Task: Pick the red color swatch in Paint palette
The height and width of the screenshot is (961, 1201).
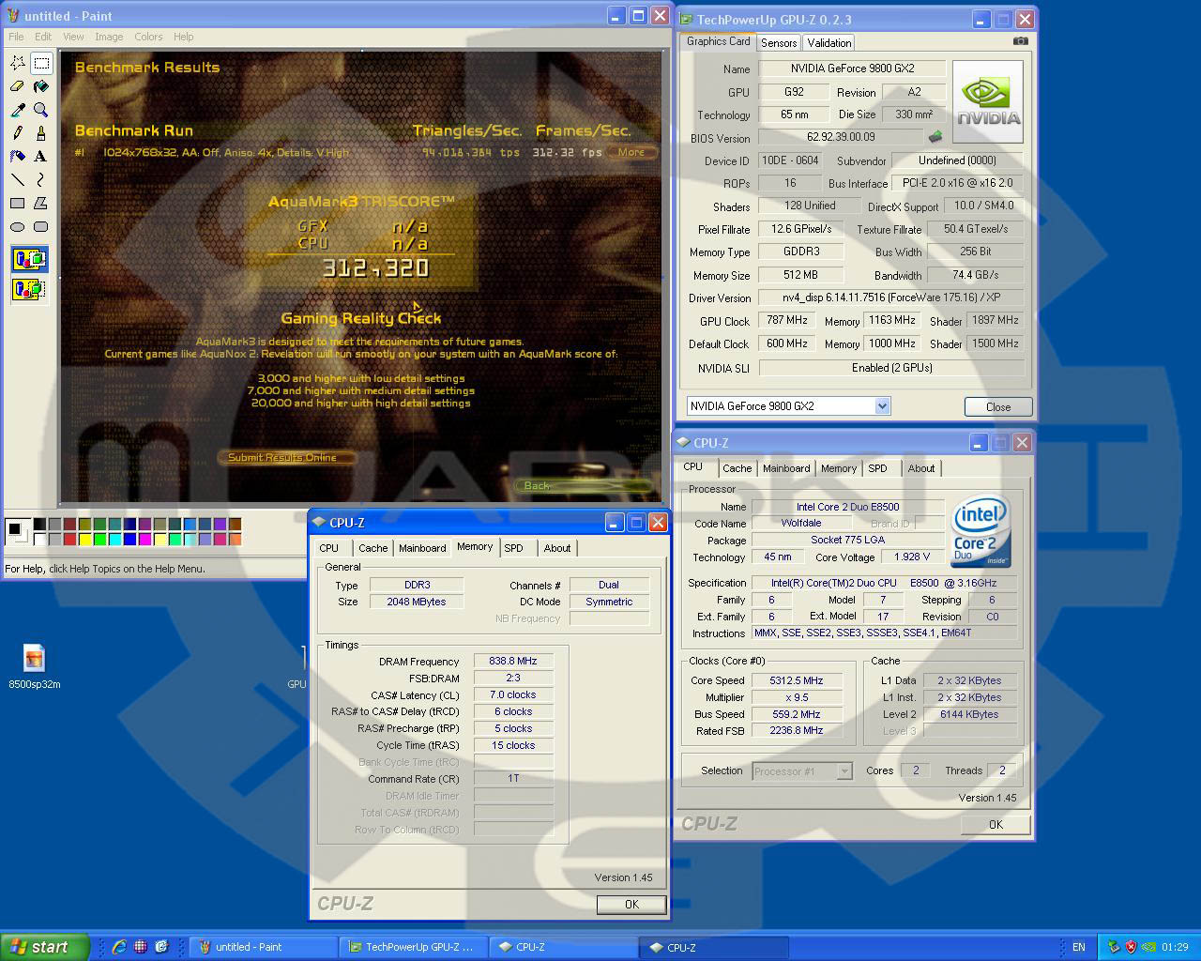Action: pyautogui.click(x=70, y=540)
